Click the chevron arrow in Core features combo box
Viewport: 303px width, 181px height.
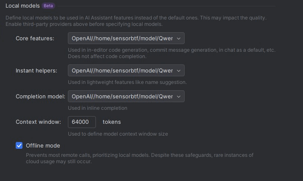point(179,39)
